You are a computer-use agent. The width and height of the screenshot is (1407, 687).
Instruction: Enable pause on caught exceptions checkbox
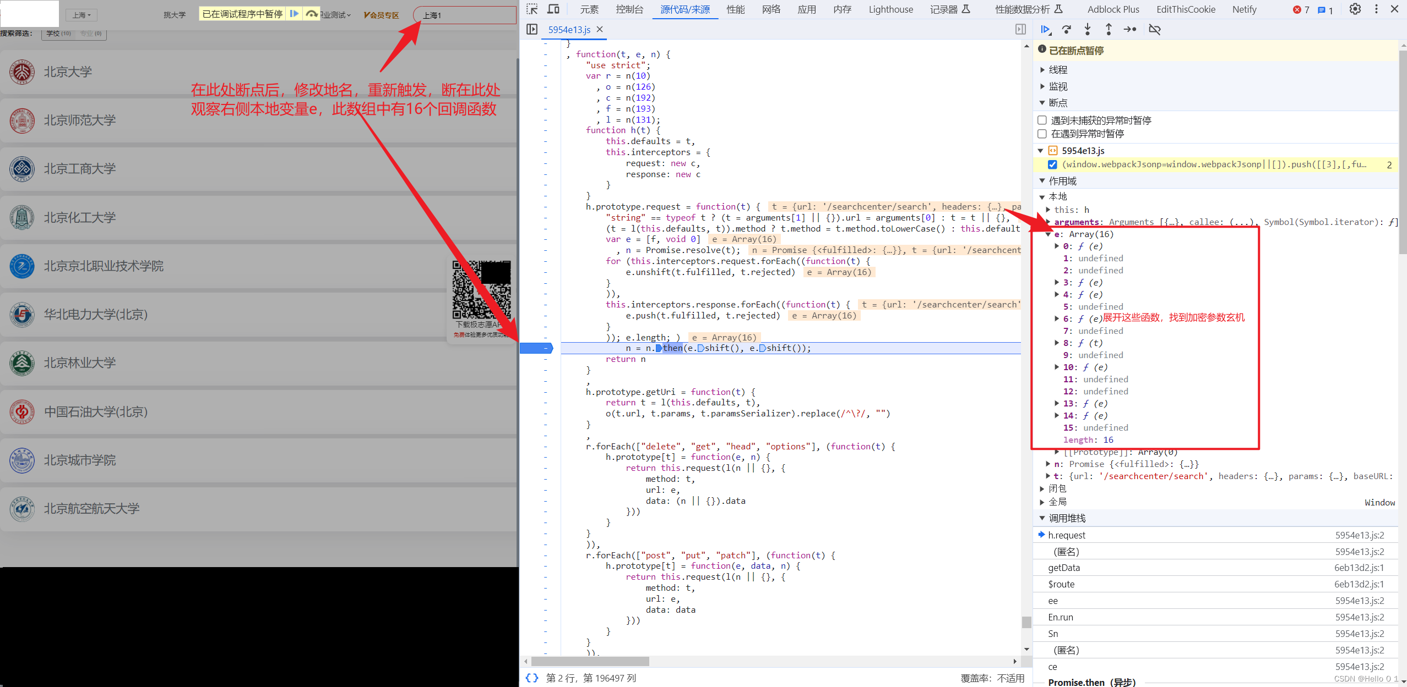[x=1042, y=134]
